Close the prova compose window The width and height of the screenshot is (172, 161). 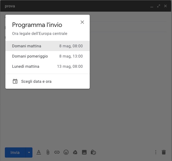(x=165, y=6)
